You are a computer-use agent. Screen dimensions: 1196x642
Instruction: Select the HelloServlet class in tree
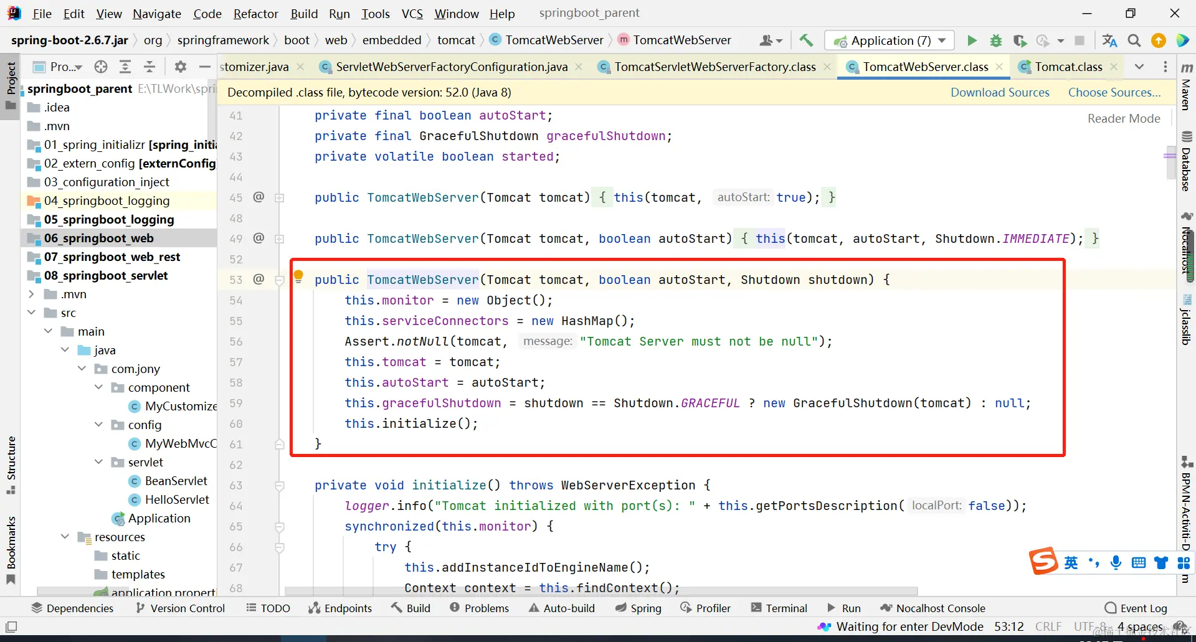(177, 499)
